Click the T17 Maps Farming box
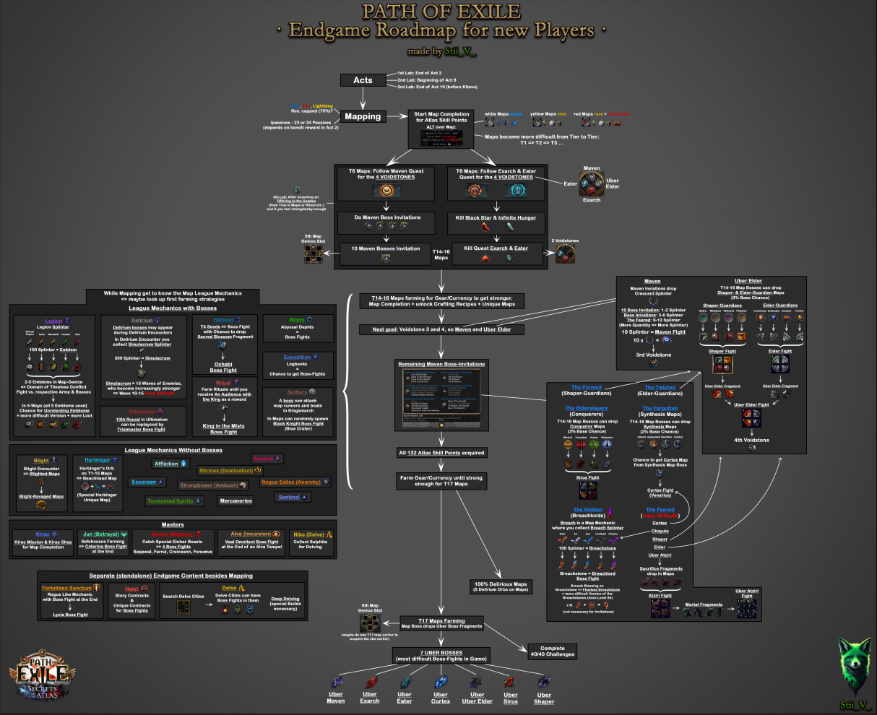The image size is (877, 715). (443, 624)
